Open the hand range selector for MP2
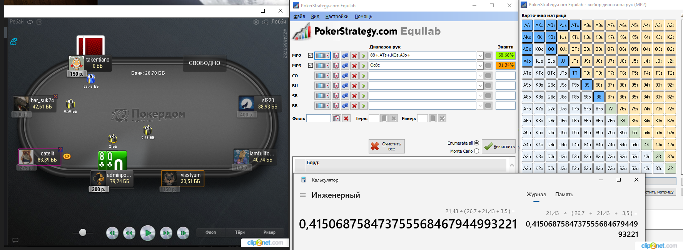The width and height of the screenshot is (683, 250). pos(322,56)
